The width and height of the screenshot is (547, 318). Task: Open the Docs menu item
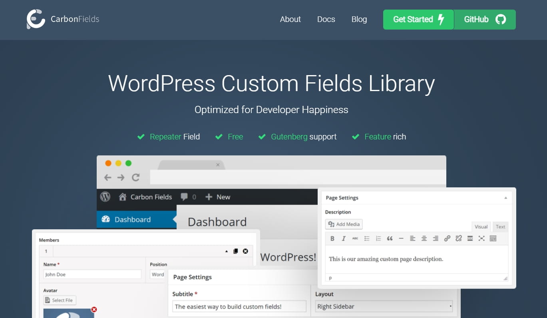[x=326, y=19]
